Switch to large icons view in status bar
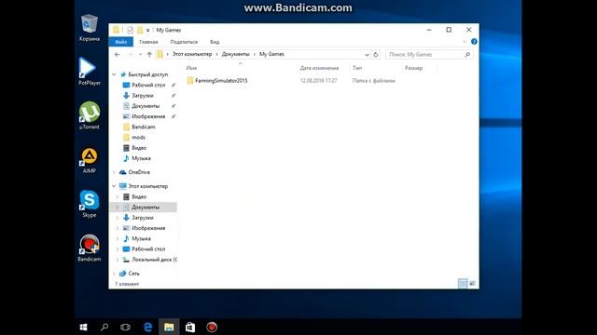The width and height of the screenshot is (597, 335). 473,283
